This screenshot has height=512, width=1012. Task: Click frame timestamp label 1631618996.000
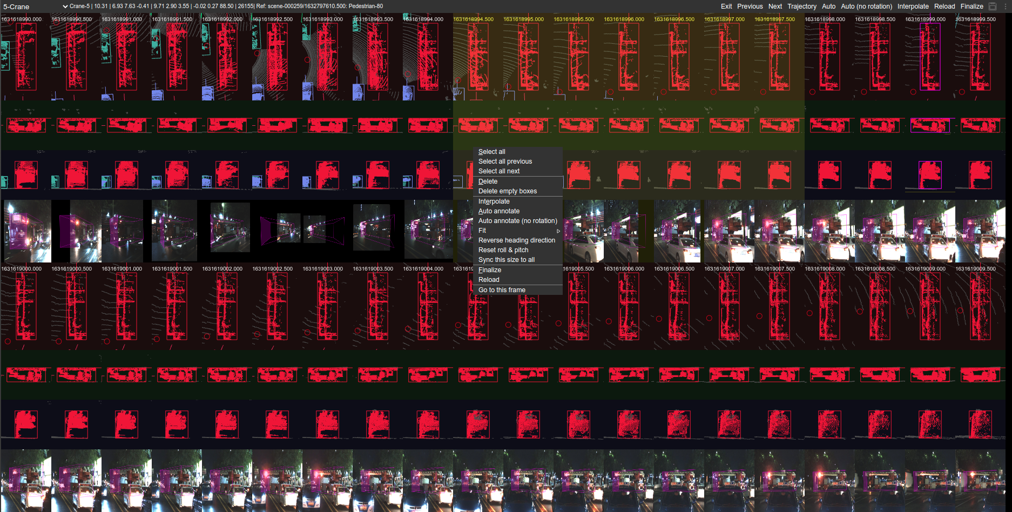tap(624, 19)
